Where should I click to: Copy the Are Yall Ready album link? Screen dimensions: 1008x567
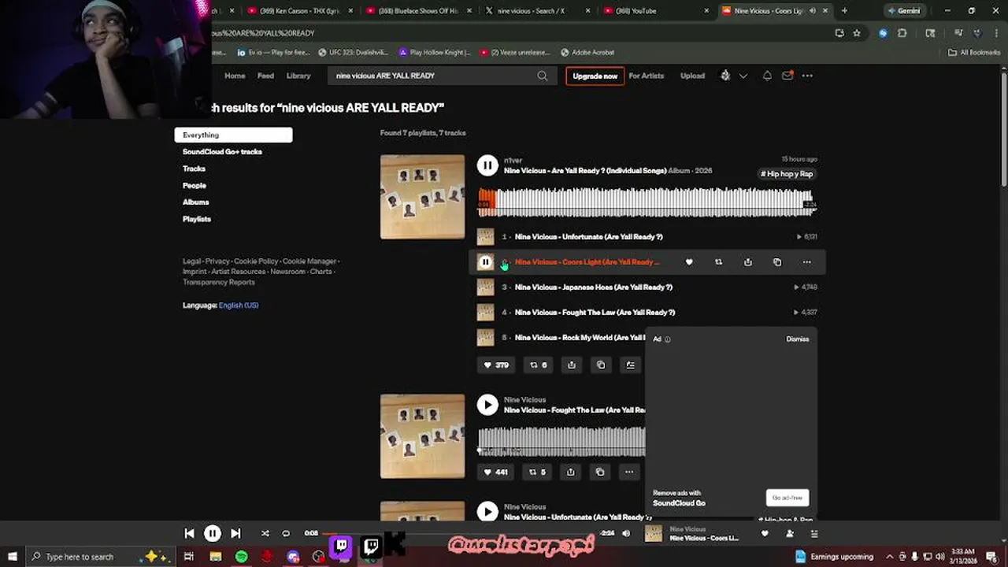click(x=601, y=365)
